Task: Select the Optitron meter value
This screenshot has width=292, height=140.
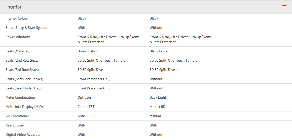Action: click(84, 97)
